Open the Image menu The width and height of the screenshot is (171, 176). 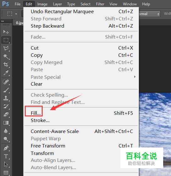[42, 4]
